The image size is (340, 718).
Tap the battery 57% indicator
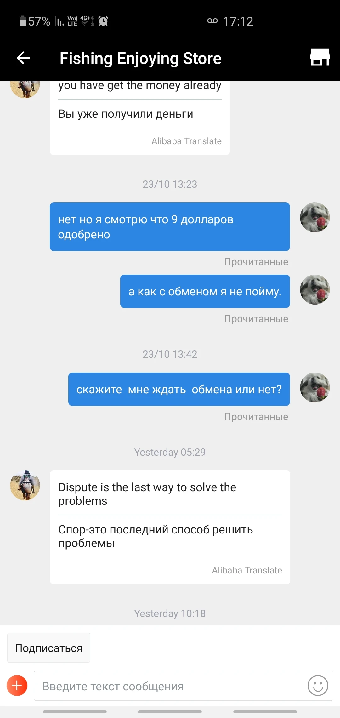coord(35,21)
